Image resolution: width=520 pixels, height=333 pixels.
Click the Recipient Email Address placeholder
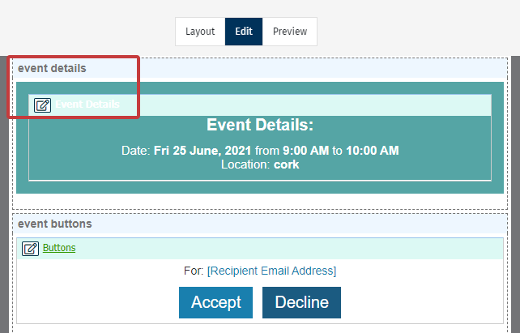tap(271, 271)
